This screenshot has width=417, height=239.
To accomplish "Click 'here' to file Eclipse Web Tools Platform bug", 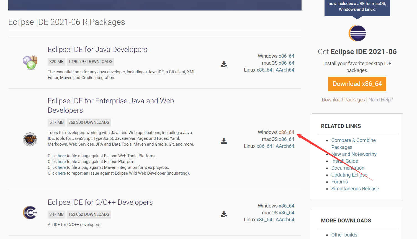I will click(x=62, y=156).
